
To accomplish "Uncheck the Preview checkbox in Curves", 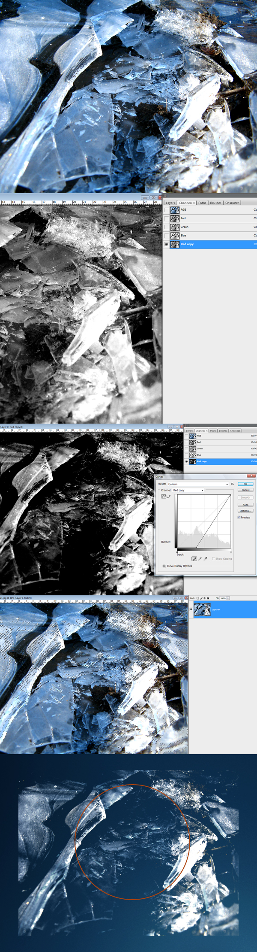I will coord(239,518).
